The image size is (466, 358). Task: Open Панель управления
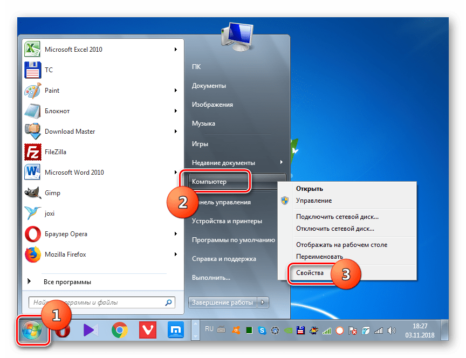tap(224, 202)
